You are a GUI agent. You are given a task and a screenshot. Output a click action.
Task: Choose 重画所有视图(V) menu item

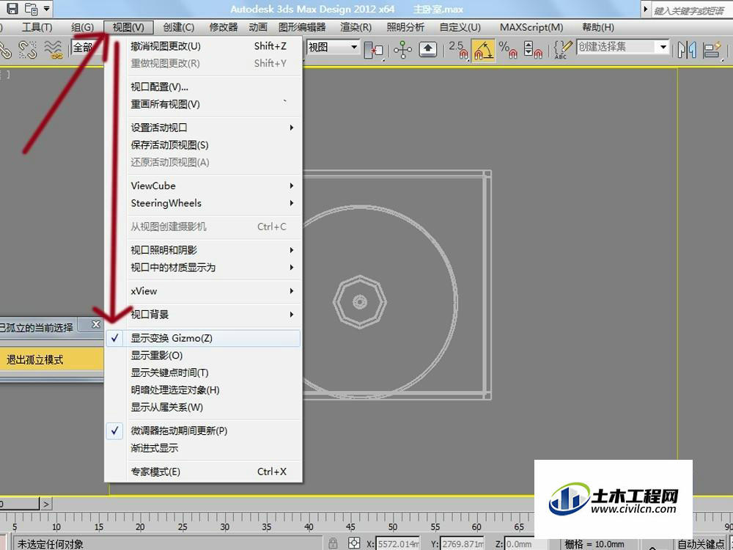pos(203,104)
